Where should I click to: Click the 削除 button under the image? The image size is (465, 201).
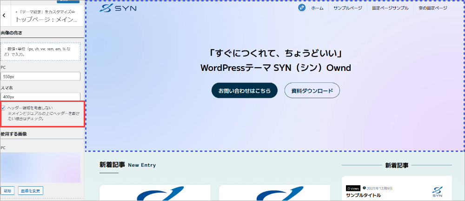click(x=7, y=190)
